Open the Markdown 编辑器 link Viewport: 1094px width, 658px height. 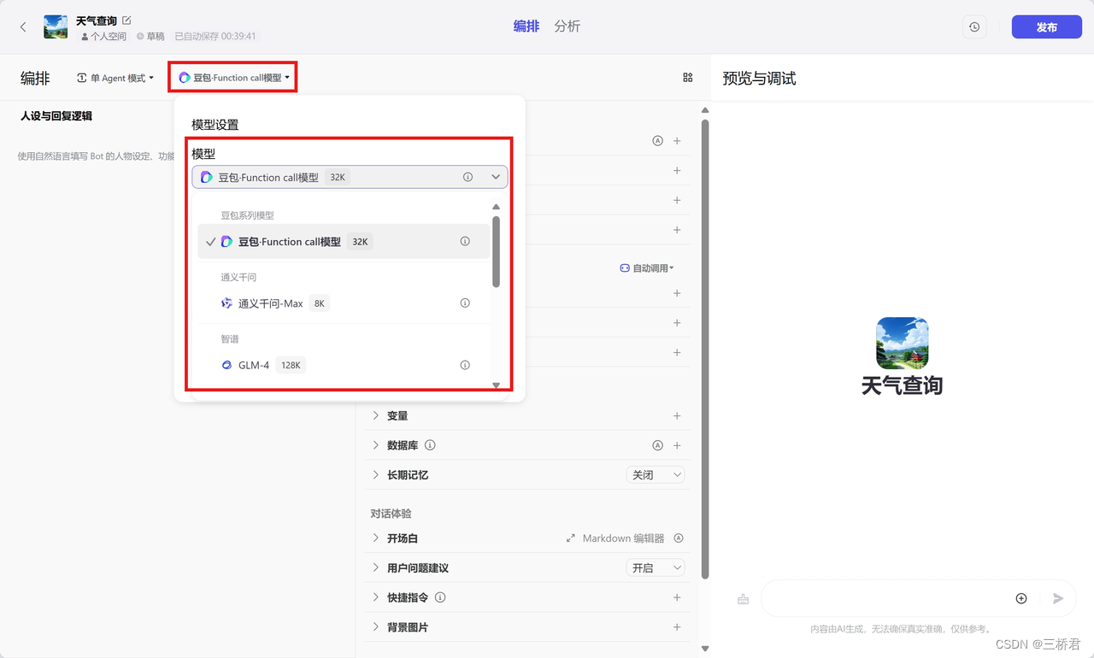pos(623,538)
